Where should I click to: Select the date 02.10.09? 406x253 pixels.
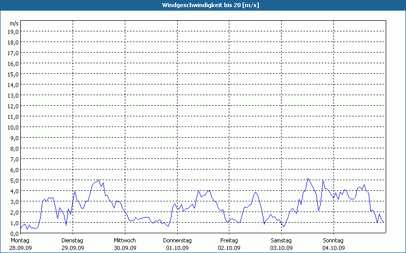click(x=229, y=248)
